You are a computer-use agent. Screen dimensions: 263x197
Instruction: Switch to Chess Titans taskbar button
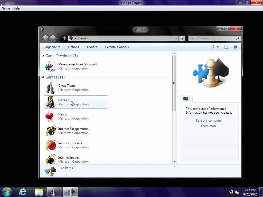pos(54,192)
